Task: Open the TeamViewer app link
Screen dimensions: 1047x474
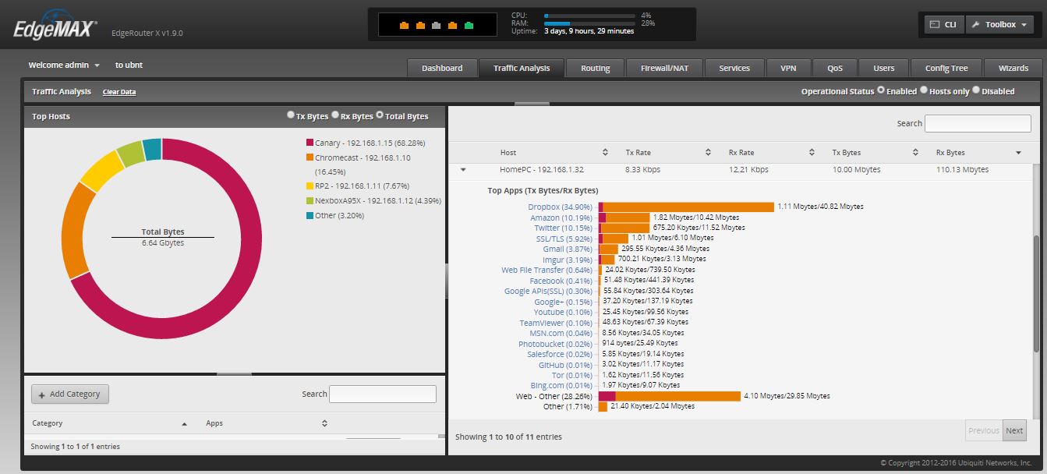Action: [556, 323]
